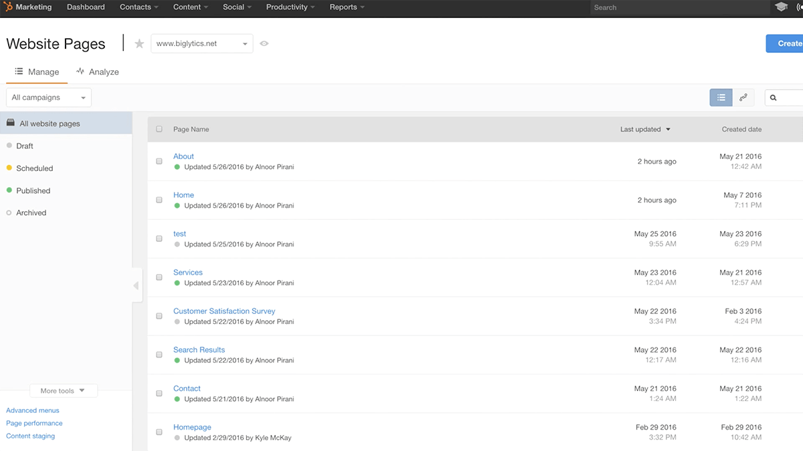Viewport: 803px width, 451px height.
Task: Click the Created date column header
Action: coord(741,129)
